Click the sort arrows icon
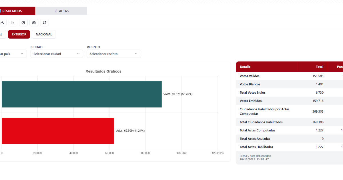 (x=44, y=23)
